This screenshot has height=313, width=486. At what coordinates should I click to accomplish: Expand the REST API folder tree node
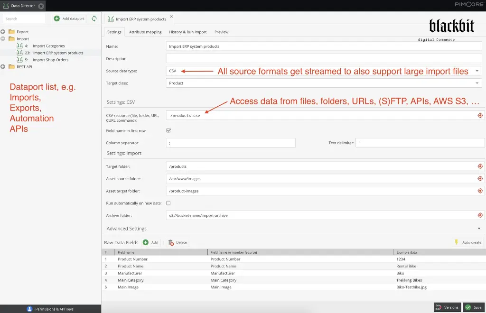pos(3,66)
